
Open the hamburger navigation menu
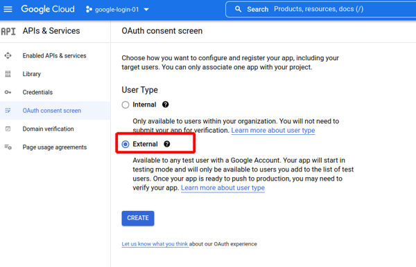pyautogui.click(x=8, y=9)
